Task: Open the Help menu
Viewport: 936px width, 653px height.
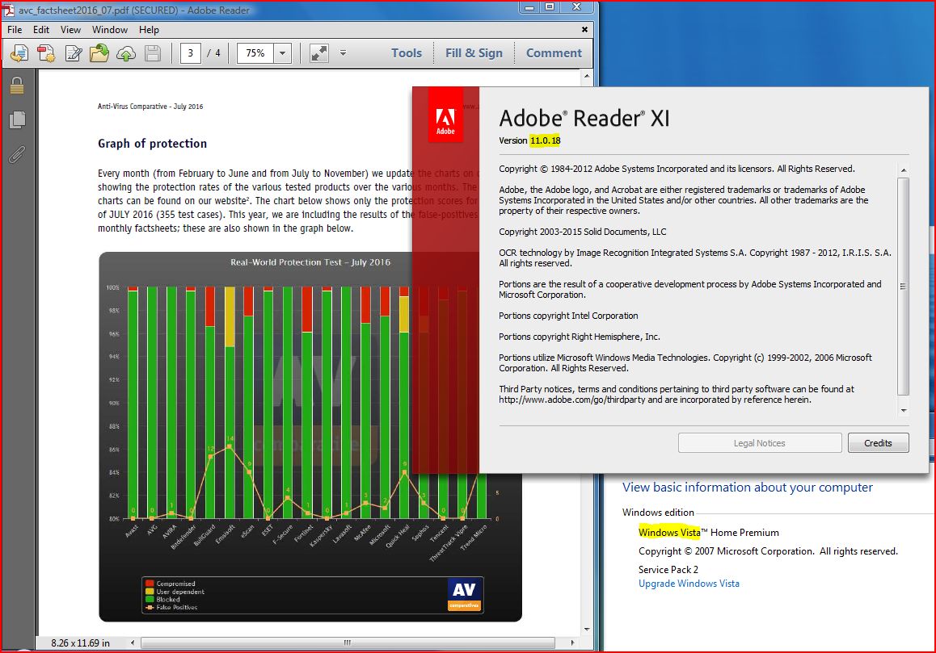Action: coord(149,30)
